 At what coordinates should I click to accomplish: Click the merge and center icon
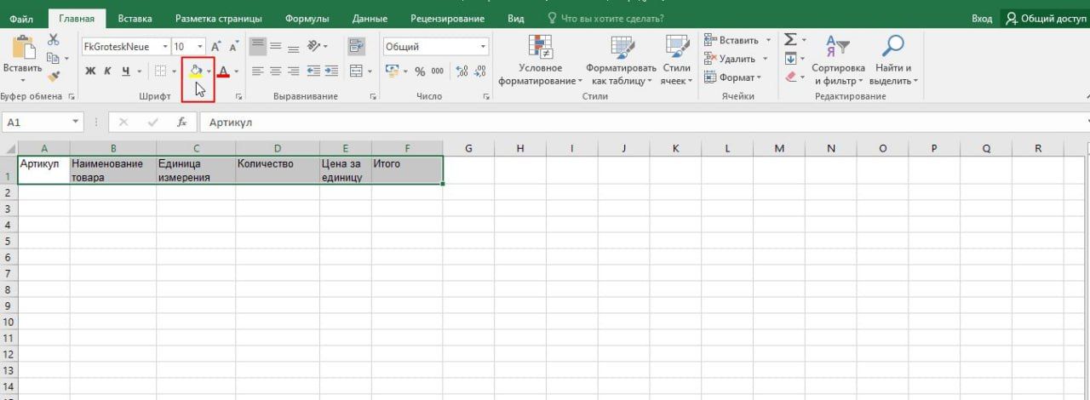pos(357,71)
